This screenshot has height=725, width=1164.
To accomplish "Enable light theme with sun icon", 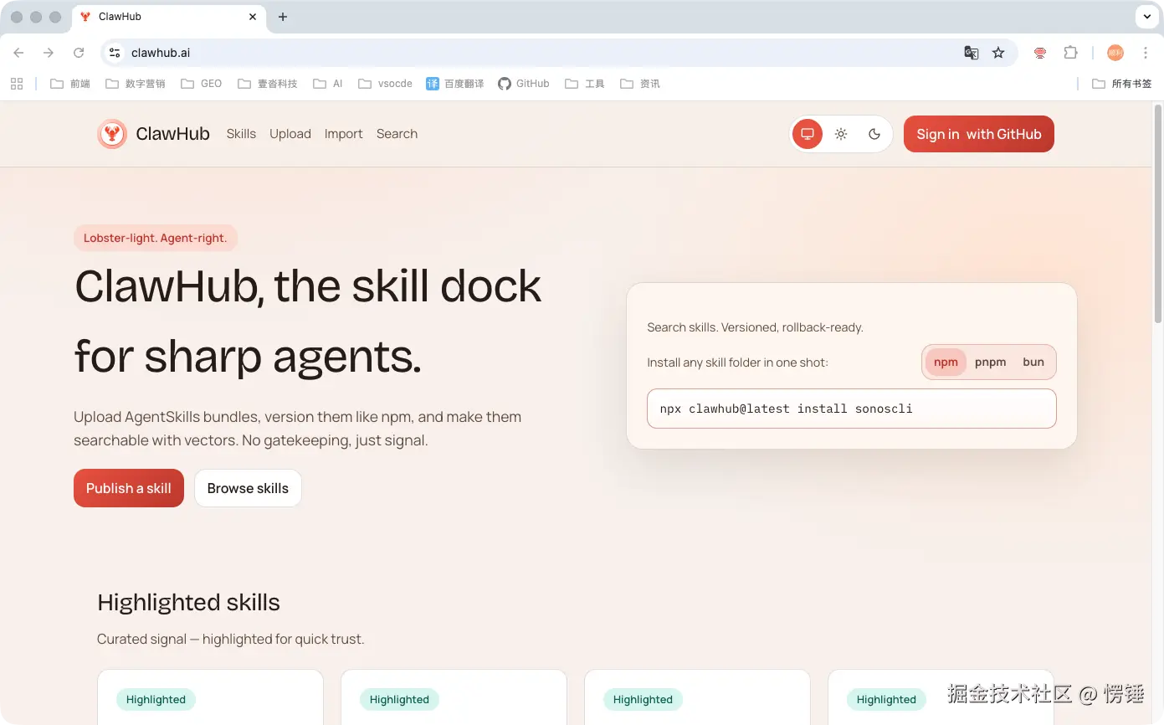I will 841,134.
